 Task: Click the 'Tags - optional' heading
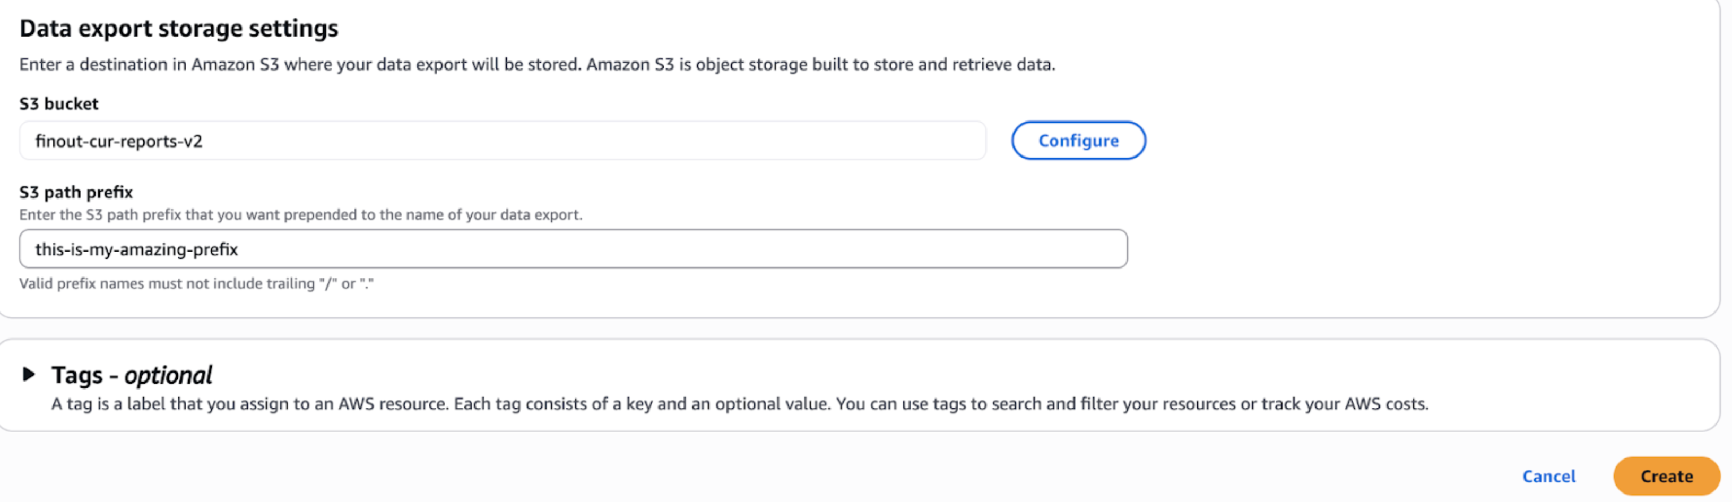pyautogui.click(x=132, y=375)
